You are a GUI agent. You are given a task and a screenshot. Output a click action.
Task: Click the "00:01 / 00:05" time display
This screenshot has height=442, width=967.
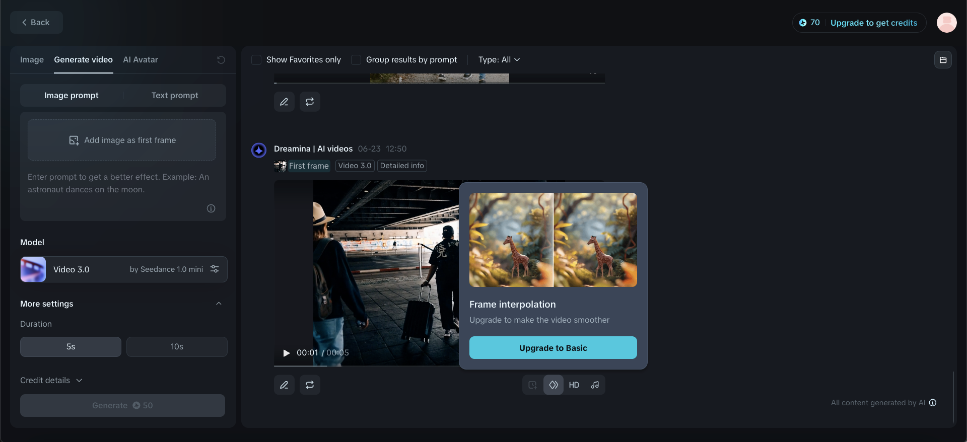pyautogui.click(x=323, y=353)
